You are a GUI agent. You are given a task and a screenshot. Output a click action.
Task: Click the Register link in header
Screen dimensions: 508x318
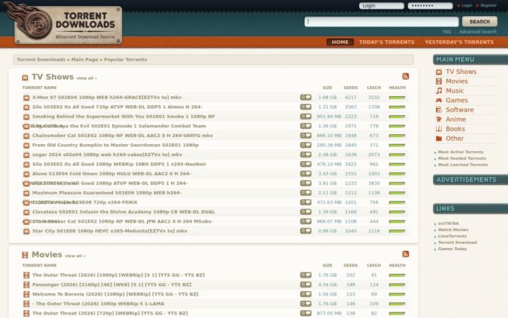tap(488, 6)
